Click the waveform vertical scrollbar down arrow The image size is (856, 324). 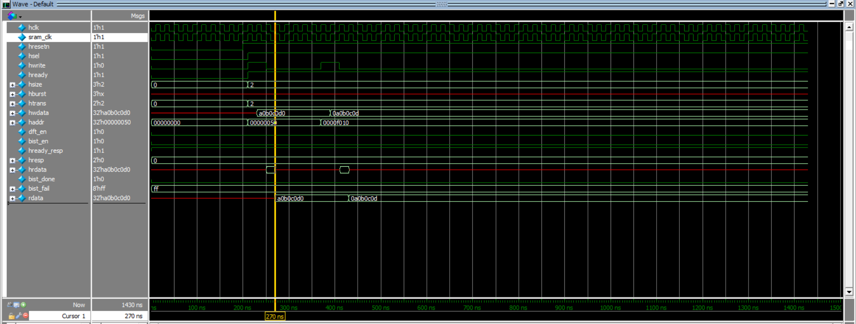click(x=849, y=292)
